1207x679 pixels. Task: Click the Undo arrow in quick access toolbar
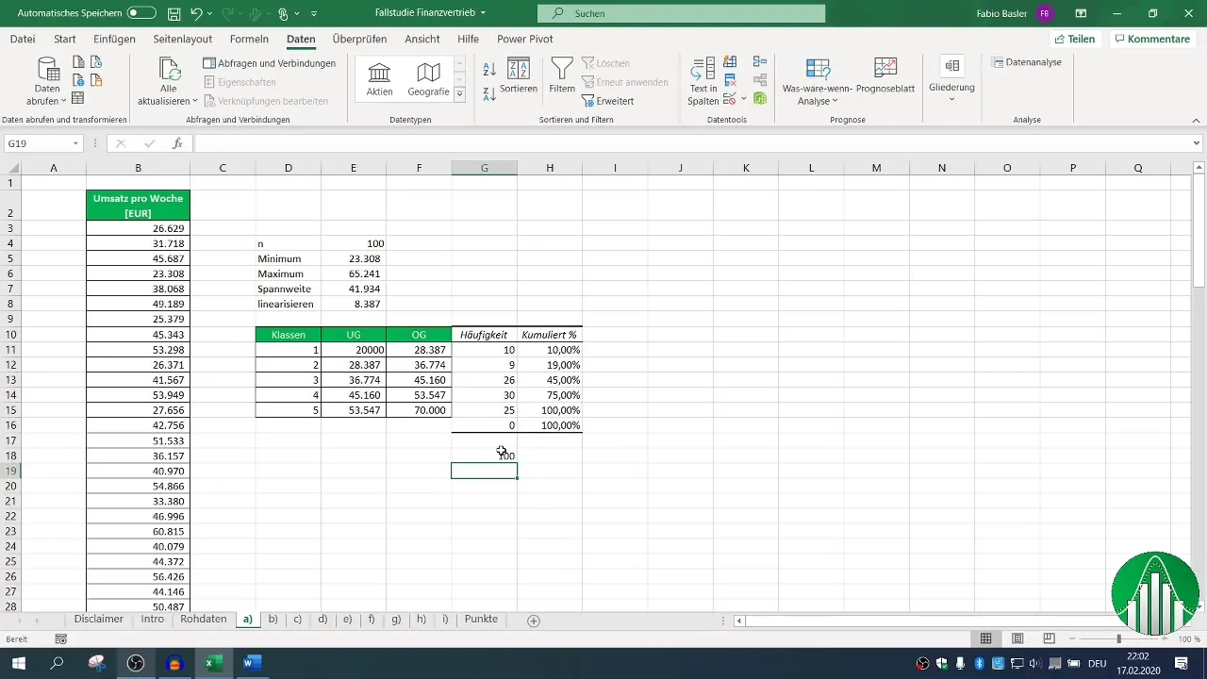pos(196,13)
